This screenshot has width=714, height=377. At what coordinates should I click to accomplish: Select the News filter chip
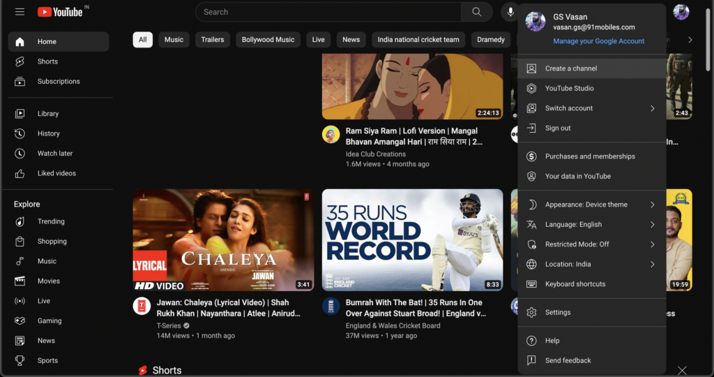point(351,40)
